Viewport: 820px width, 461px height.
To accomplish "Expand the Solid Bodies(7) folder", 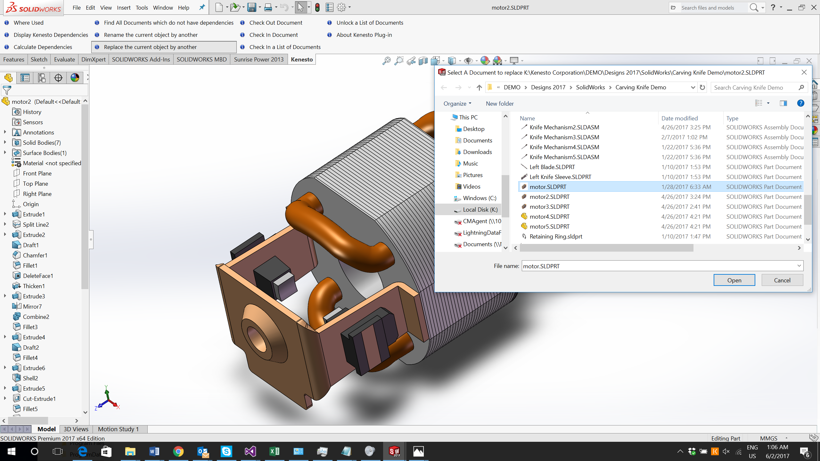I will (5, 142).
